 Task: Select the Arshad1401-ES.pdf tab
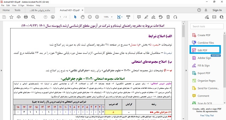(70, 10)
